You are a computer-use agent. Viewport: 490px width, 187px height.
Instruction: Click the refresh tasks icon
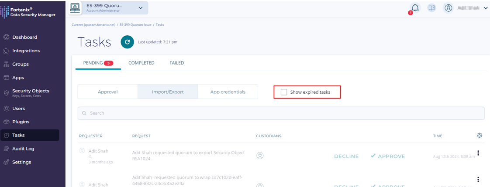point(128,42)
